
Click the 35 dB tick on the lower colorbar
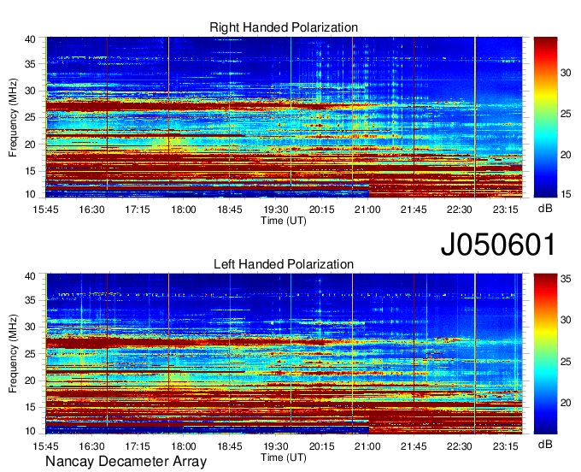pyautogui.click(x=566, y=279)
